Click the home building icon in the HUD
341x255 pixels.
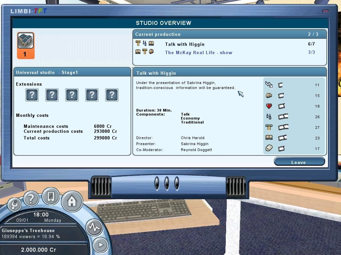coord(72,201)
